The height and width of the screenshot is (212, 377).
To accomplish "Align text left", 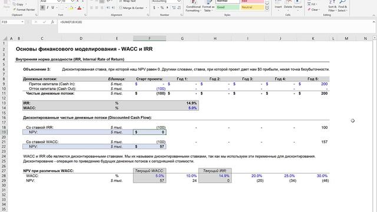I will [91, 8].
